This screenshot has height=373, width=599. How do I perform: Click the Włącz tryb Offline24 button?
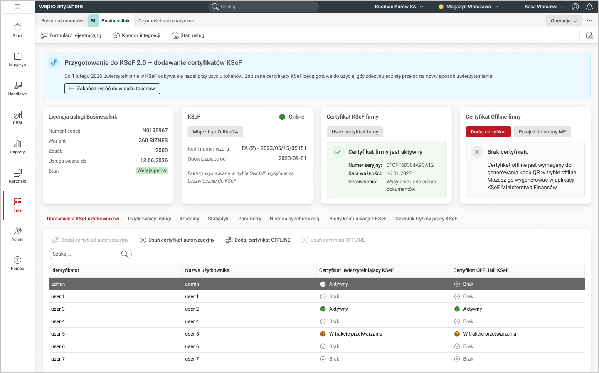tap(215, 132)
